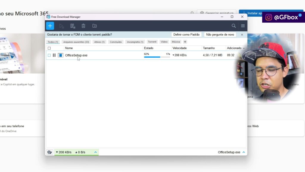
Task: Click the 208 KB/s speed cell in the row
Action: [x=180, y=55]
